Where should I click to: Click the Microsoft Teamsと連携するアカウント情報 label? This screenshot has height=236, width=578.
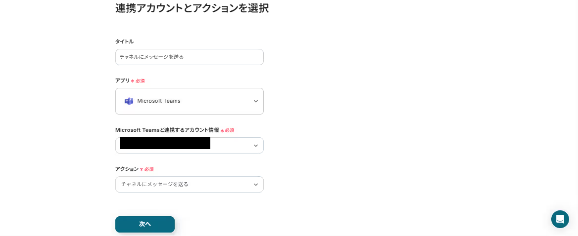coord(167,130)
